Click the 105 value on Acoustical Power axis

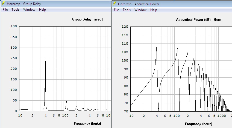tap(125, 52)
